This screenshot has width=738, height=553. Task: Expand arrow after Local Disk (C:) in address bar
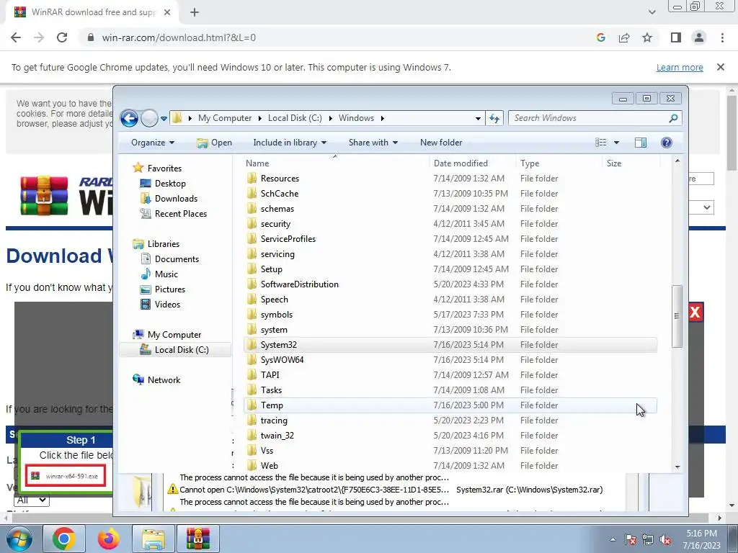pyautogui.click(x=330, y=119)
